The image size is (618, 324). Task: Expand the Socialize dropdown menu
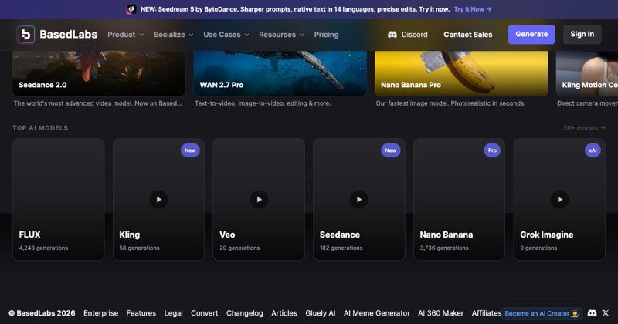[x=173, y=35]
